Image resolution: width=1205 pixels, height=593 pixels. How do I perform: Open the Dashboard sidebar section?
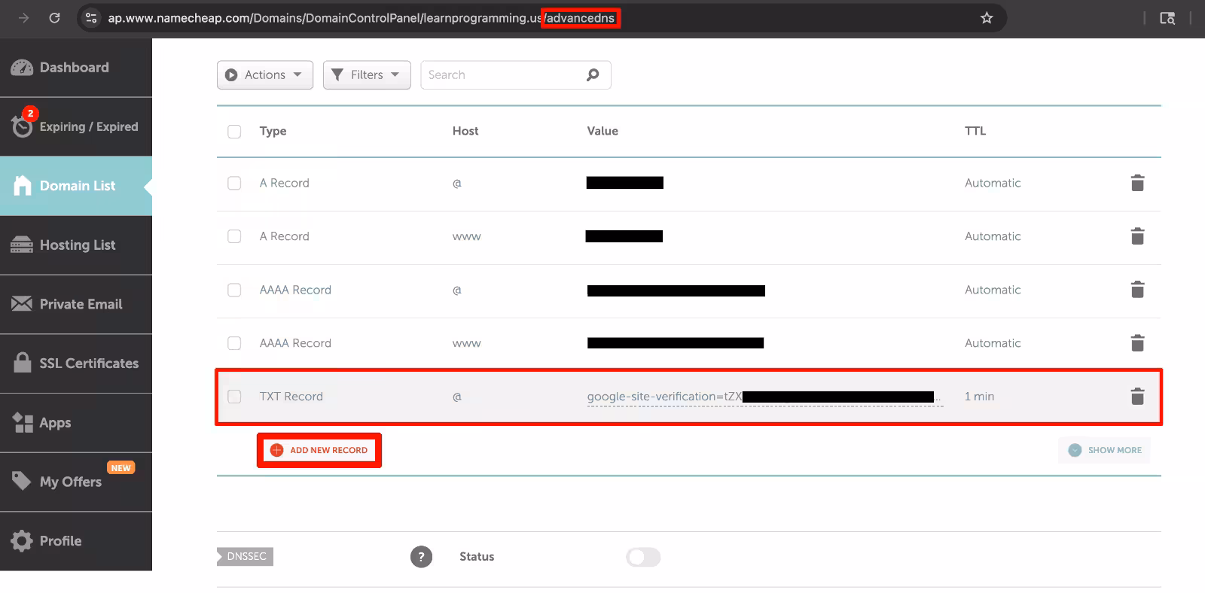(x=75, y=68)
